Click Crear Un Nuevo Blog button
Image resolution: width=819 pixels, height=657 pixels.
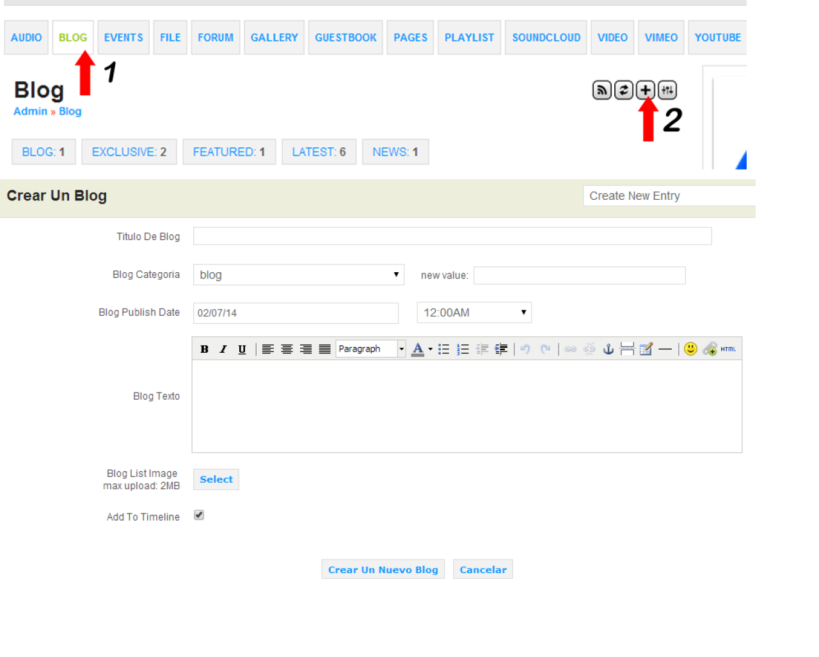tap(383, 569)
